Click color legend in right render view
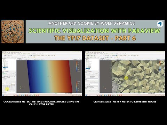 (x=160, y=66)
